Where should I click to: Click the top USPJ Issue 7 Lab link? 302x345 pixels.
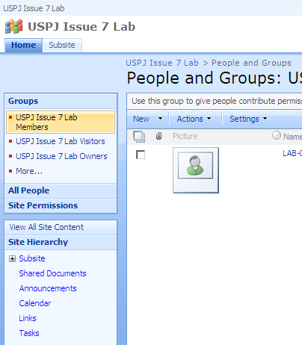coord(34,8)
